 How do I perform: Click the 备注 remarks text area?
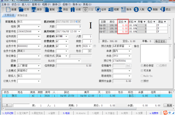[x=155, y=53]
